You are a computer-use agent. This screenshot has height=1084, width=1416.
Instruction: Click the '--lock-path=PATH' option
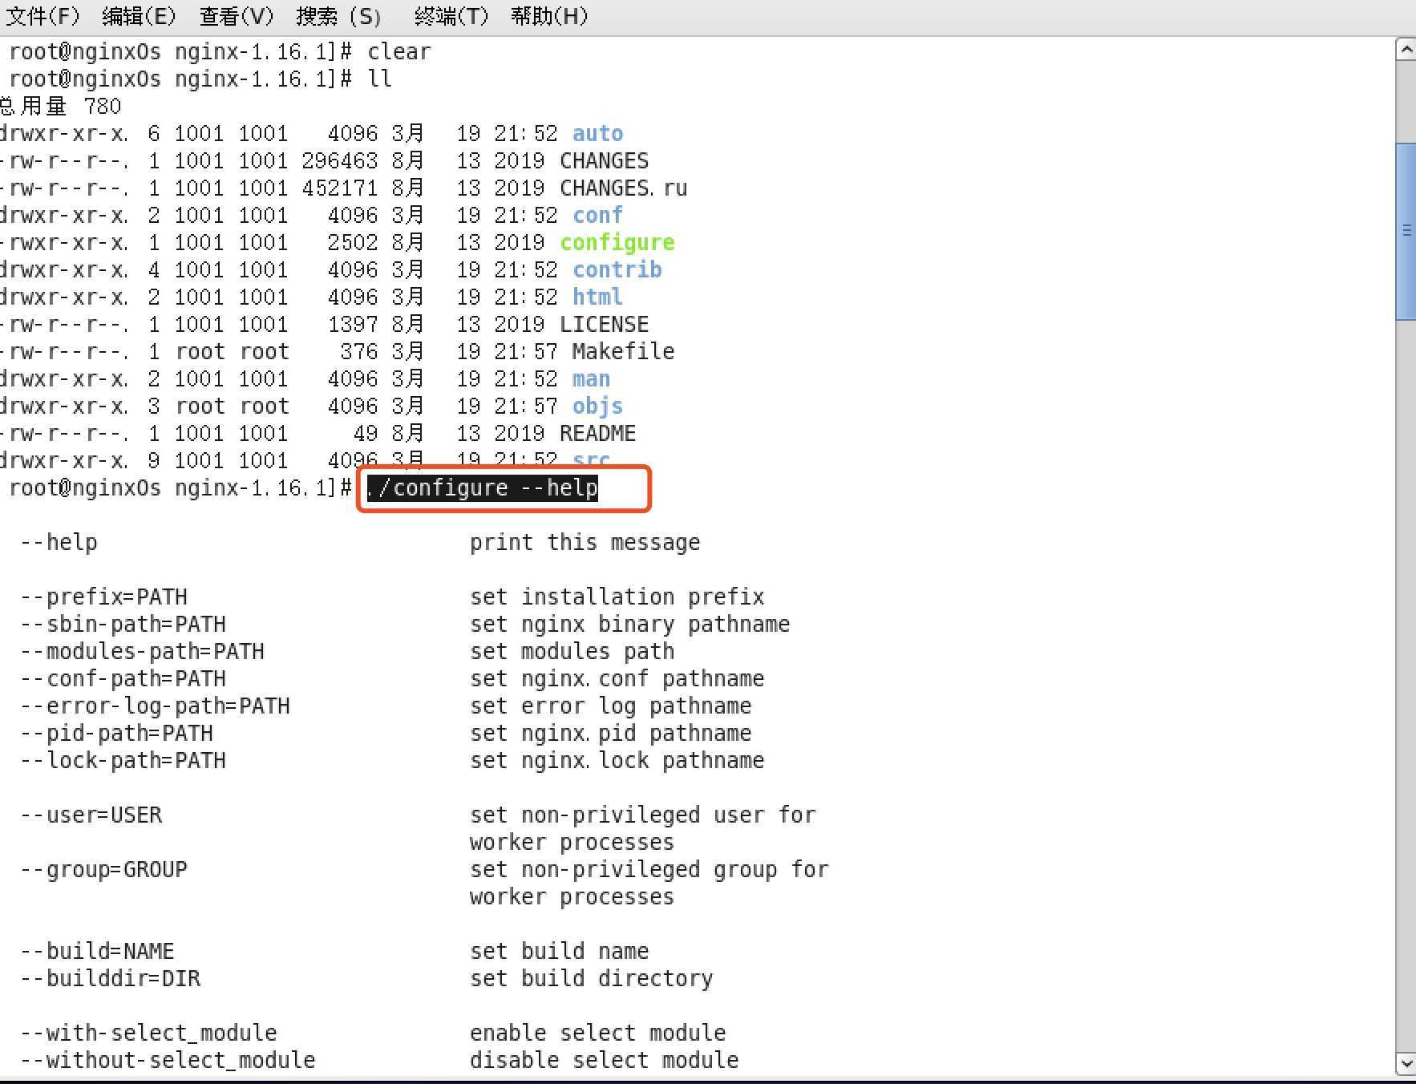[x=123, y=761]
